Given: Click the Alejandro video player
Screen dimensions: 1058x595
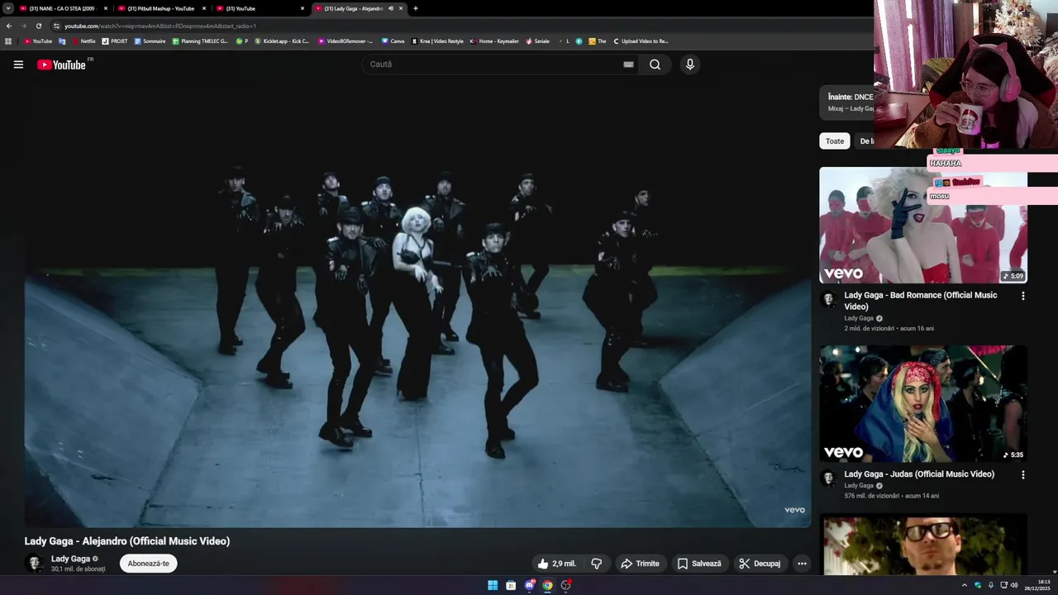Looking at the screenshot, I should 417,306.
